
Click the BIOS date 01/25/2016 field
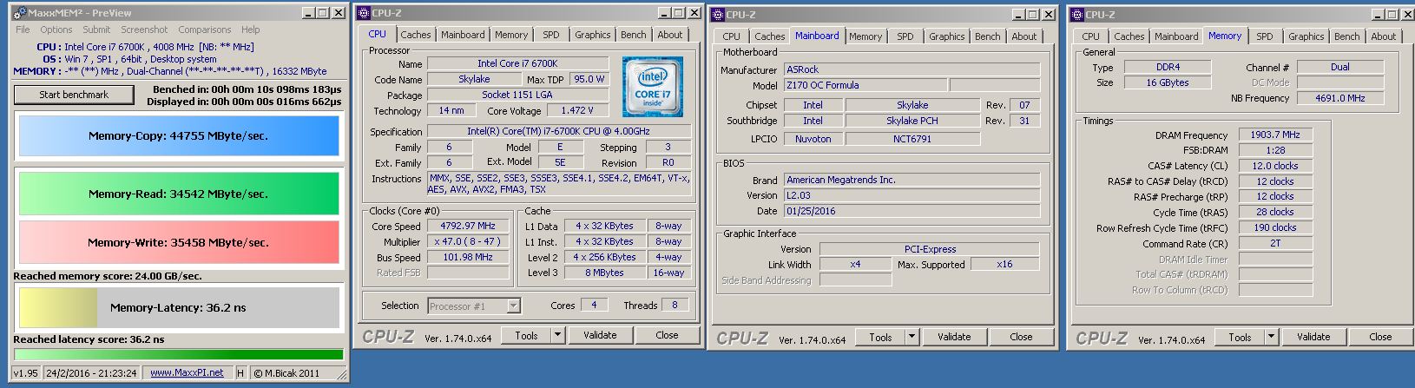pyautogui.click(x=912, y=211)
